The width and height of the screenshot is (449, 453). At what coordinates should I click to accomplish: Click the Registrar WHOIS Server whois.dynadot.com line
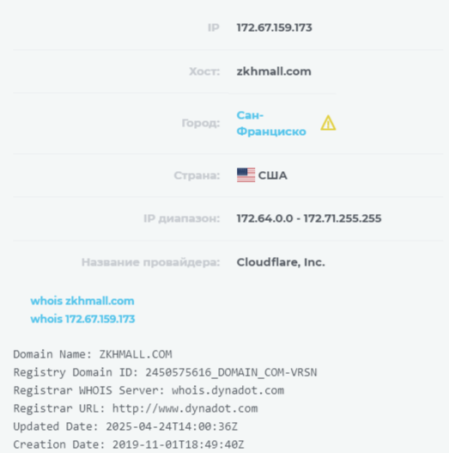pyautogui.click(x=149, y=390)
